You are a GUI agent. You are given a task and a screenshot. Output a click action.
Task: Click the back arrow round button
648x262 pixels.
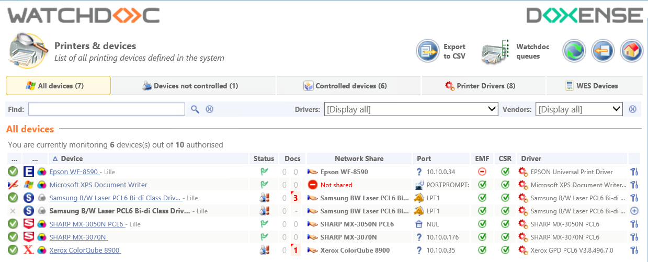click(603, 51)
